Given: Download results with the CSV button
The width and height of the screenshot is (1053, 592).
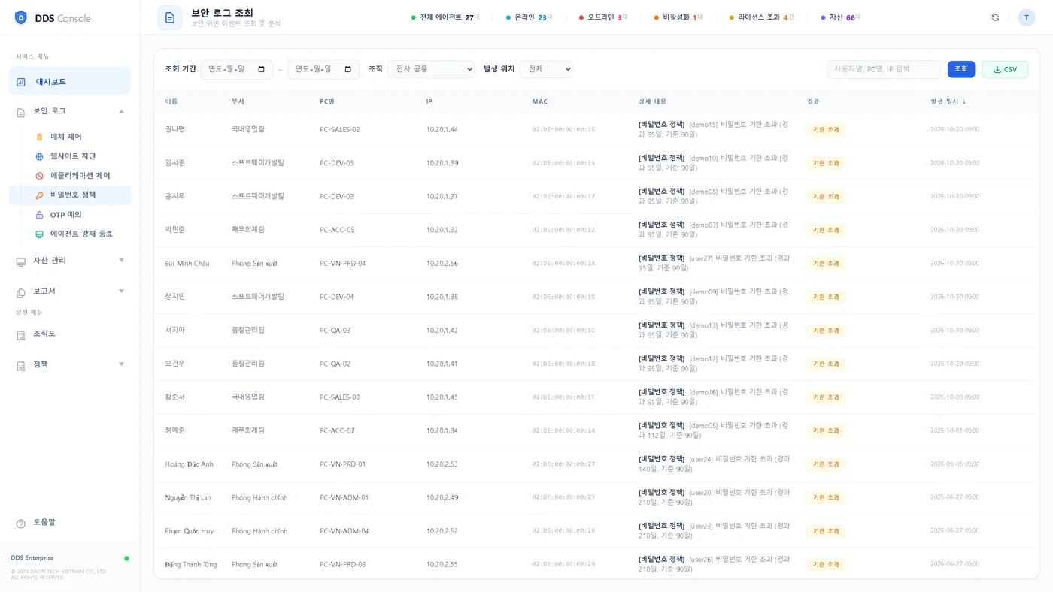Looking at the screenshot, I should [1005, 69].
